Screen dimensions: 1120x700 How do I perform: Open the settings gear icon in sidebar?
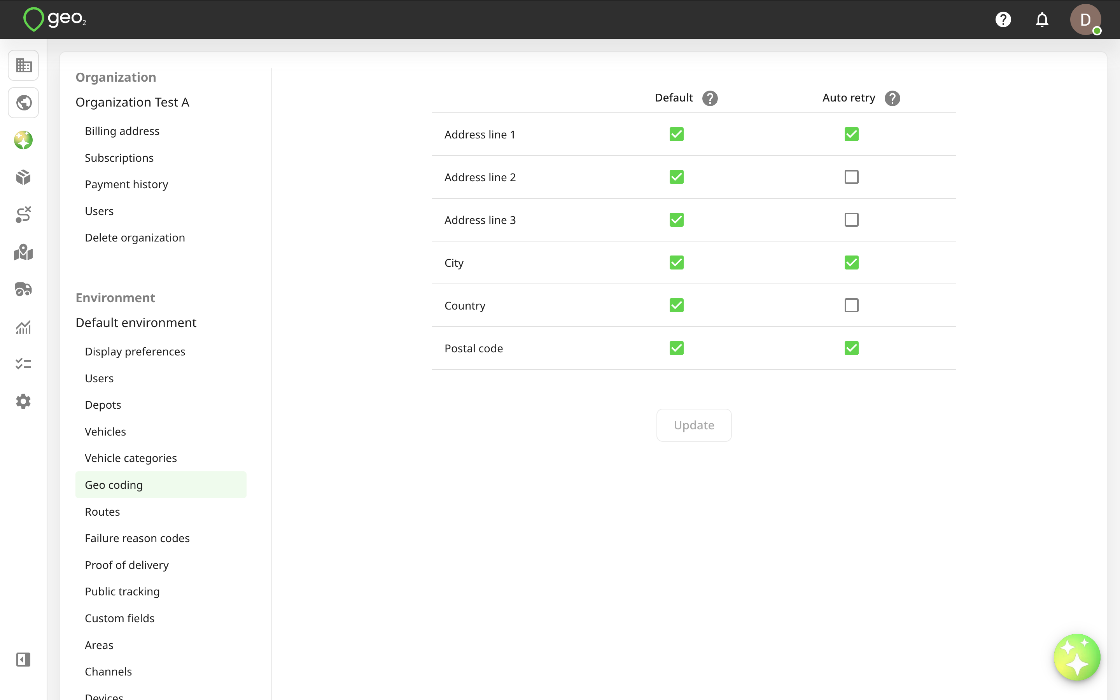(x=24, y=401)
